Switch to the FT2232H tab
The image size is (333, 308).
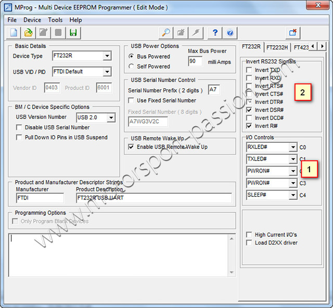(277, 47)
